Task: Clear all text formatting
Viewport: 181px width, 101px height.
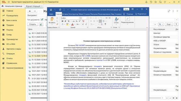Action: pos(83,21)
